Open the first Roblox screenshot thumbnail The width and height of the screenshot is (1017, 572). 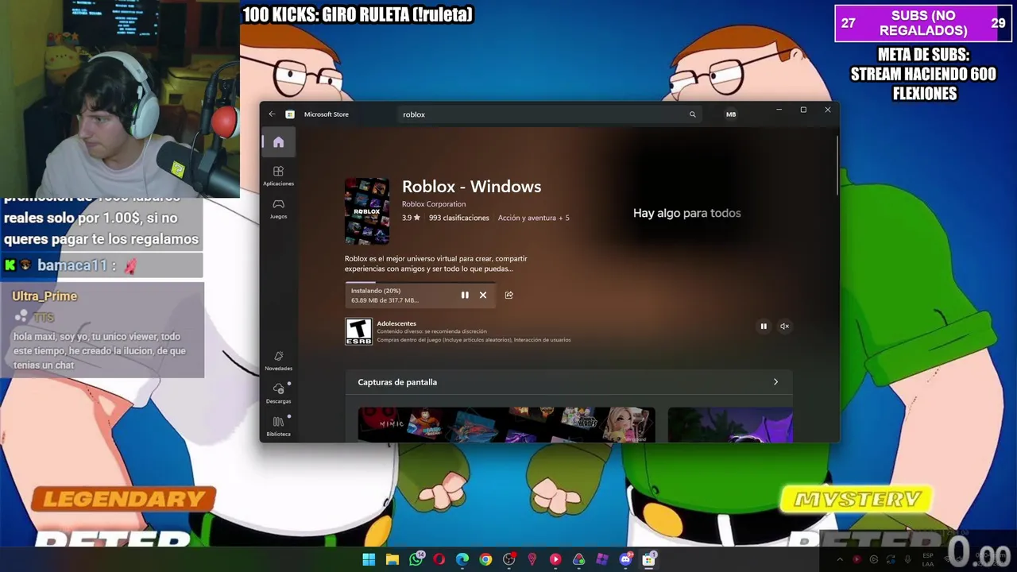tap(506, 425)
